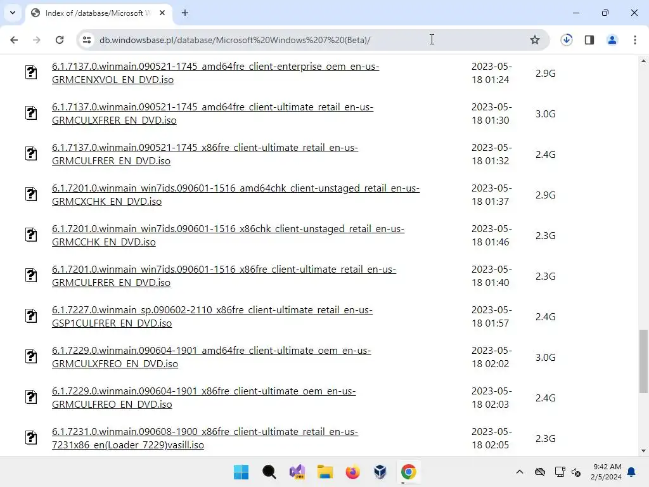Click the cloud sync-off tray icon

(x=540, y=472)
